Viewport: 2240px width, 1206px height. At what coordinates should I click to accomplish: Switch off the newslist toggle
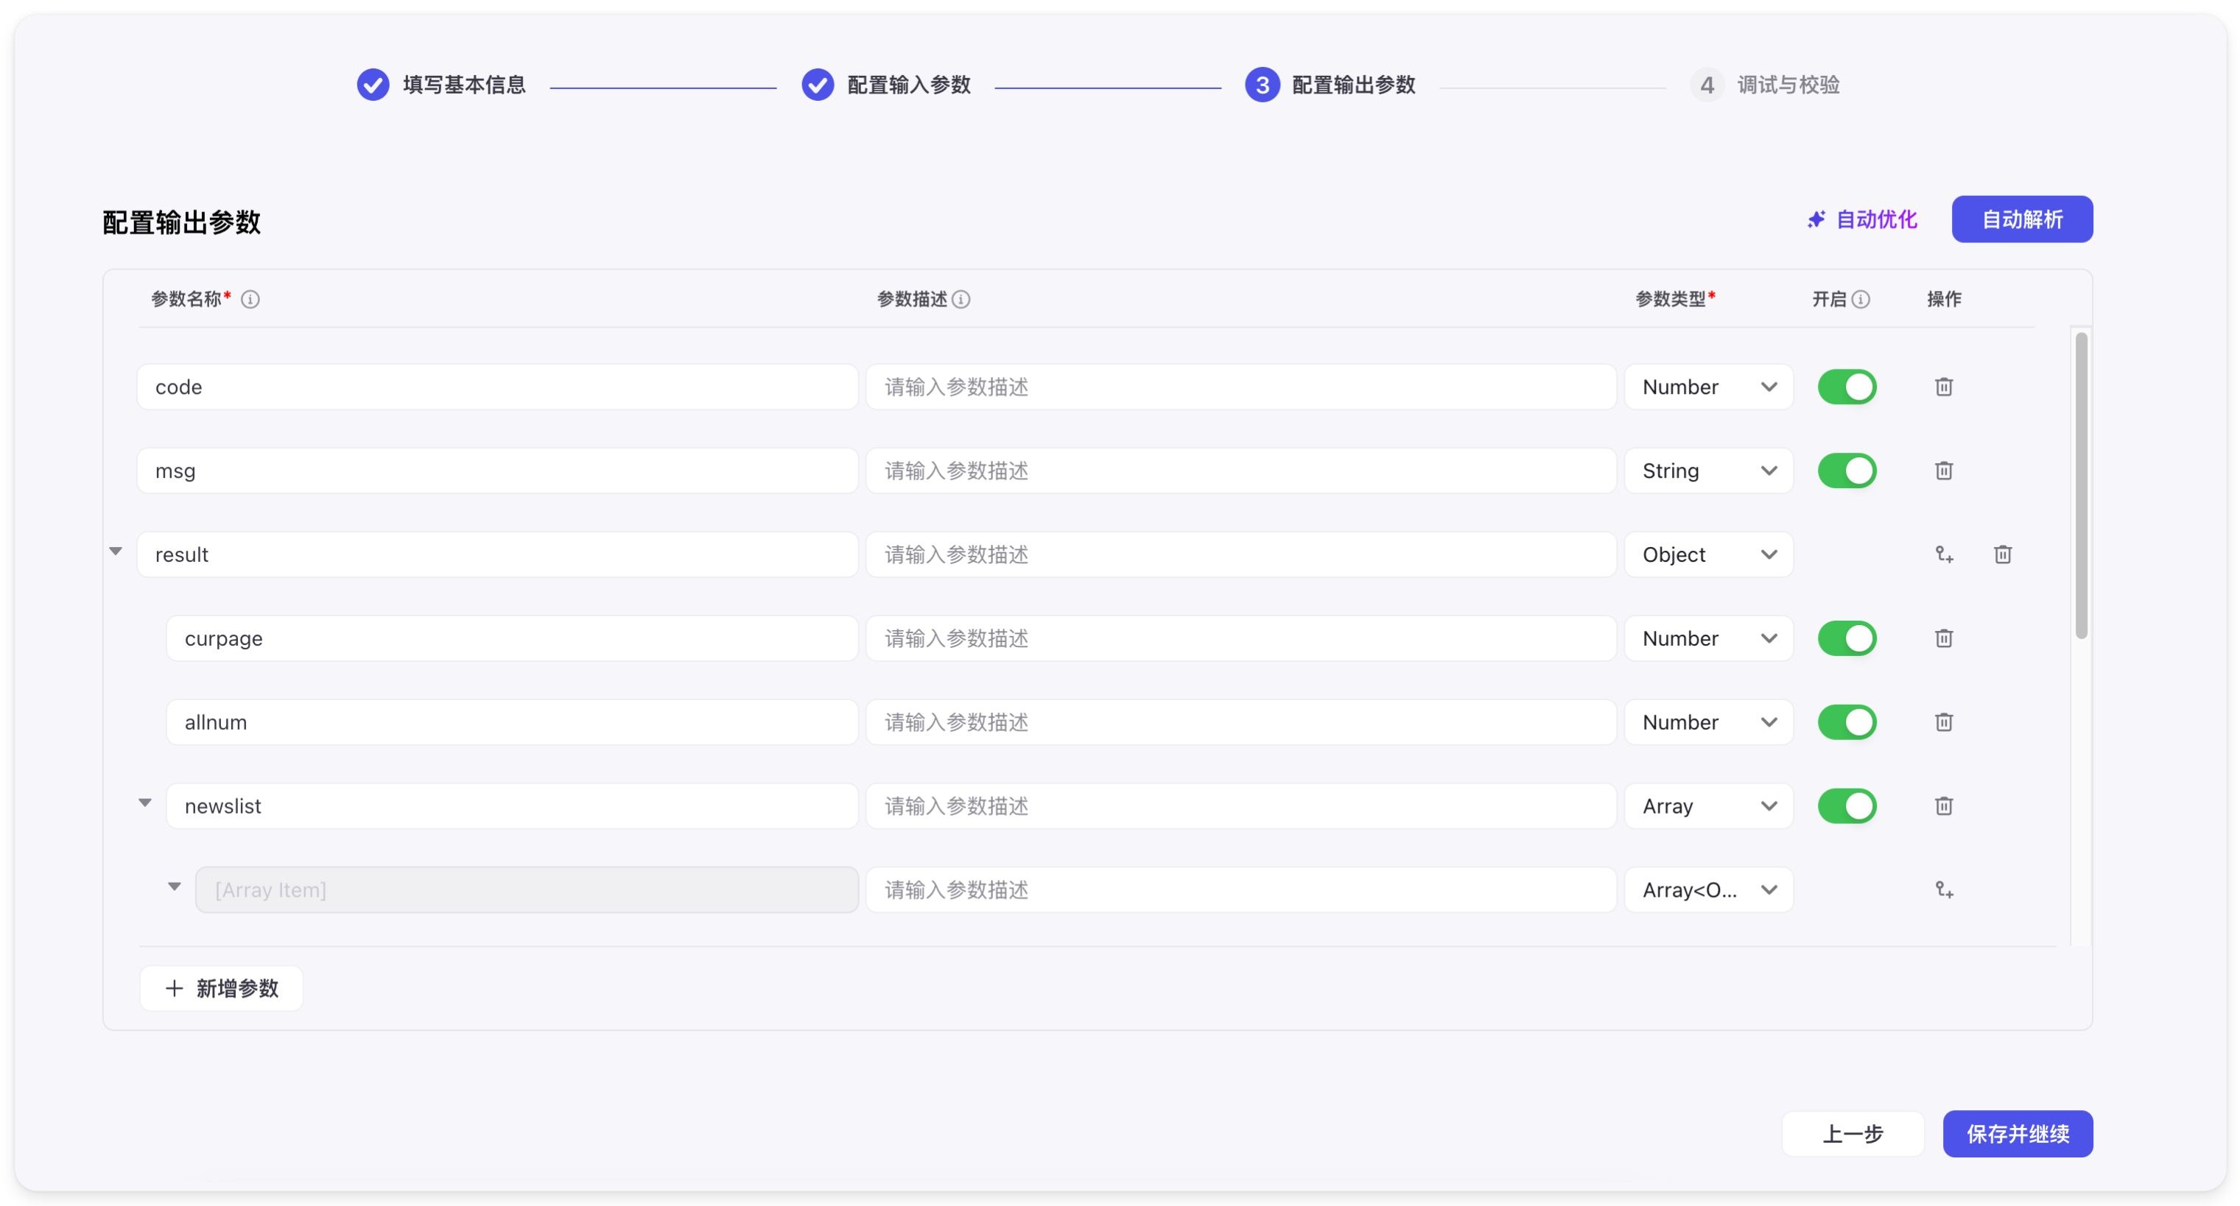point(1846,805)
